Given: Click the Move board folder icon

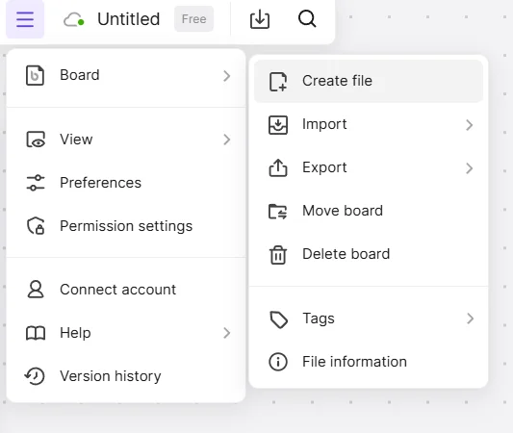Looking at the screenshot, I should tap(278, 212).
